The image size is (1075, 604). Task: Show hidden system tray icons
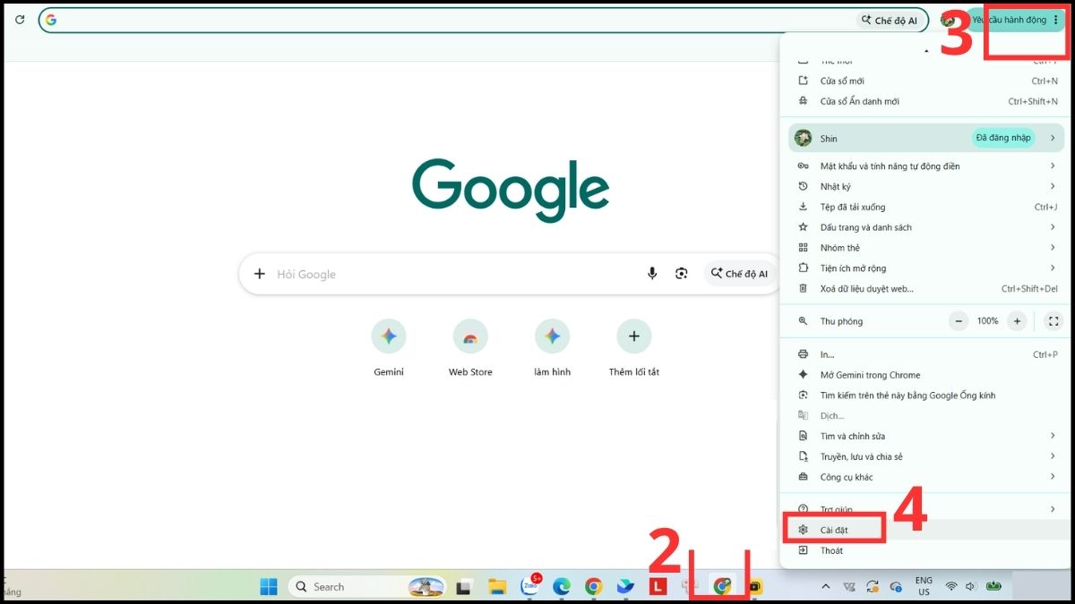pos(825,587)
